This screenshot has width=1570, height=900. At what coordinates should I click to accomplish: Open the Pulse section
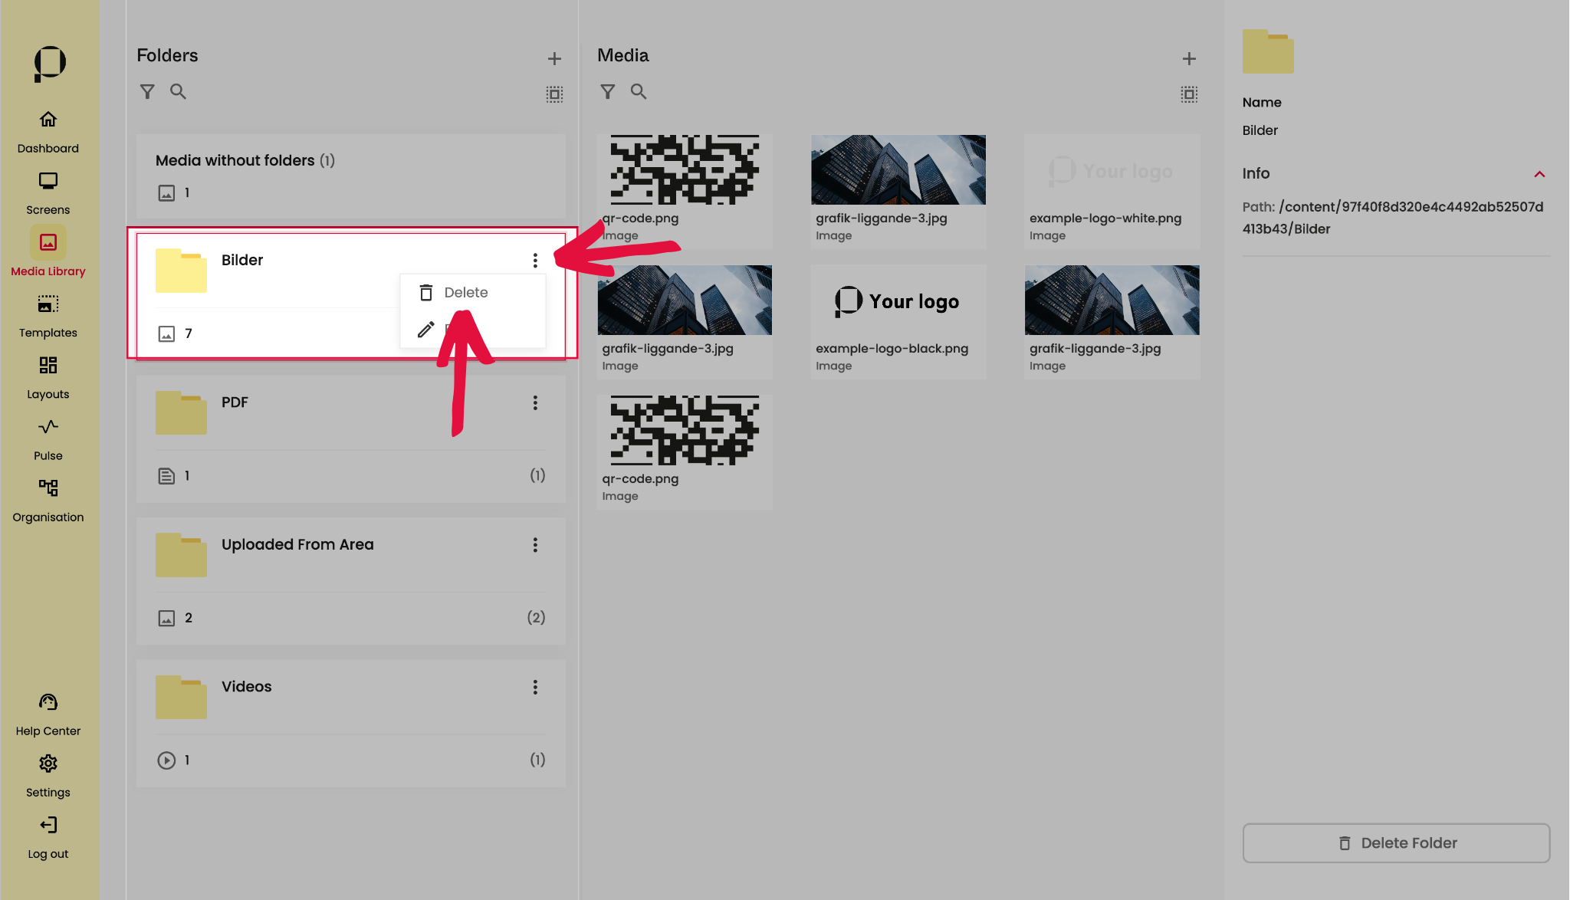pos(48,438)
